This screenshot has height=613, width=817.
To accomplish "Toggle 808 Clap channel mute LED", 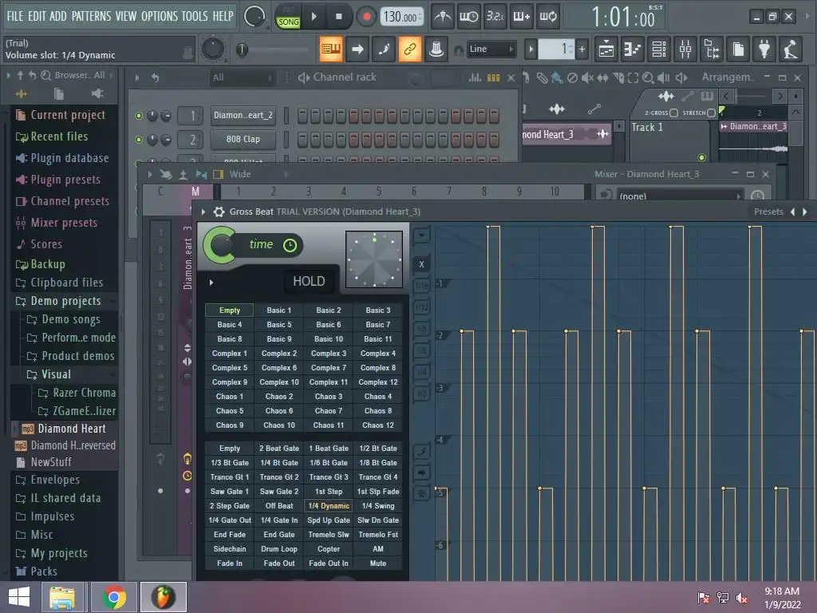I will click(139, 140).
